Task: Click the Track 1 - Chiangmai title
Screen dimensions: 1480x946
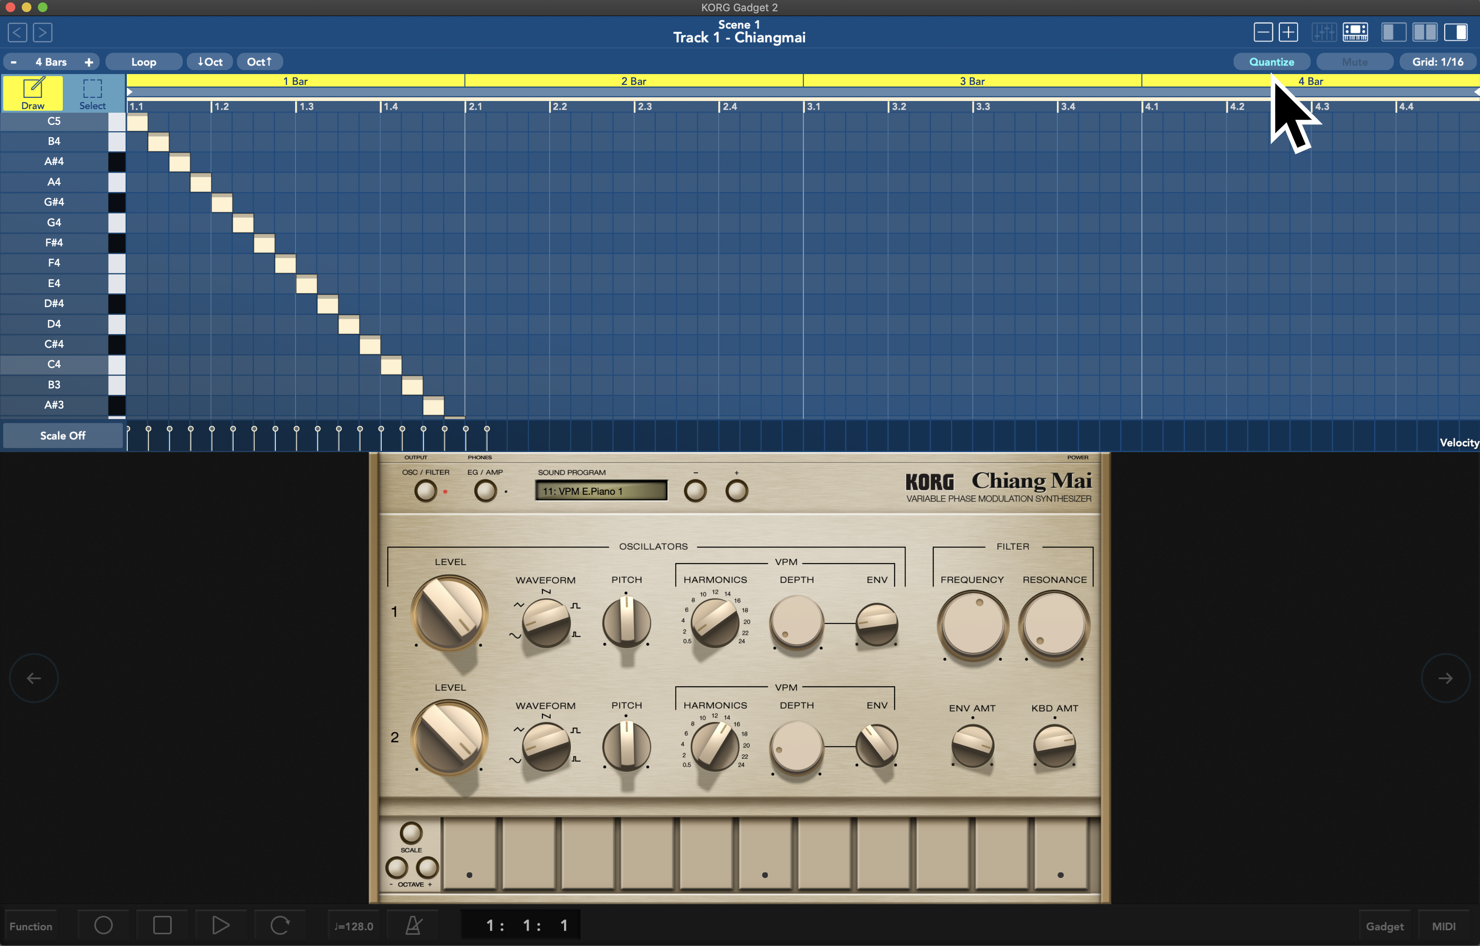Action: click(739, 37)
